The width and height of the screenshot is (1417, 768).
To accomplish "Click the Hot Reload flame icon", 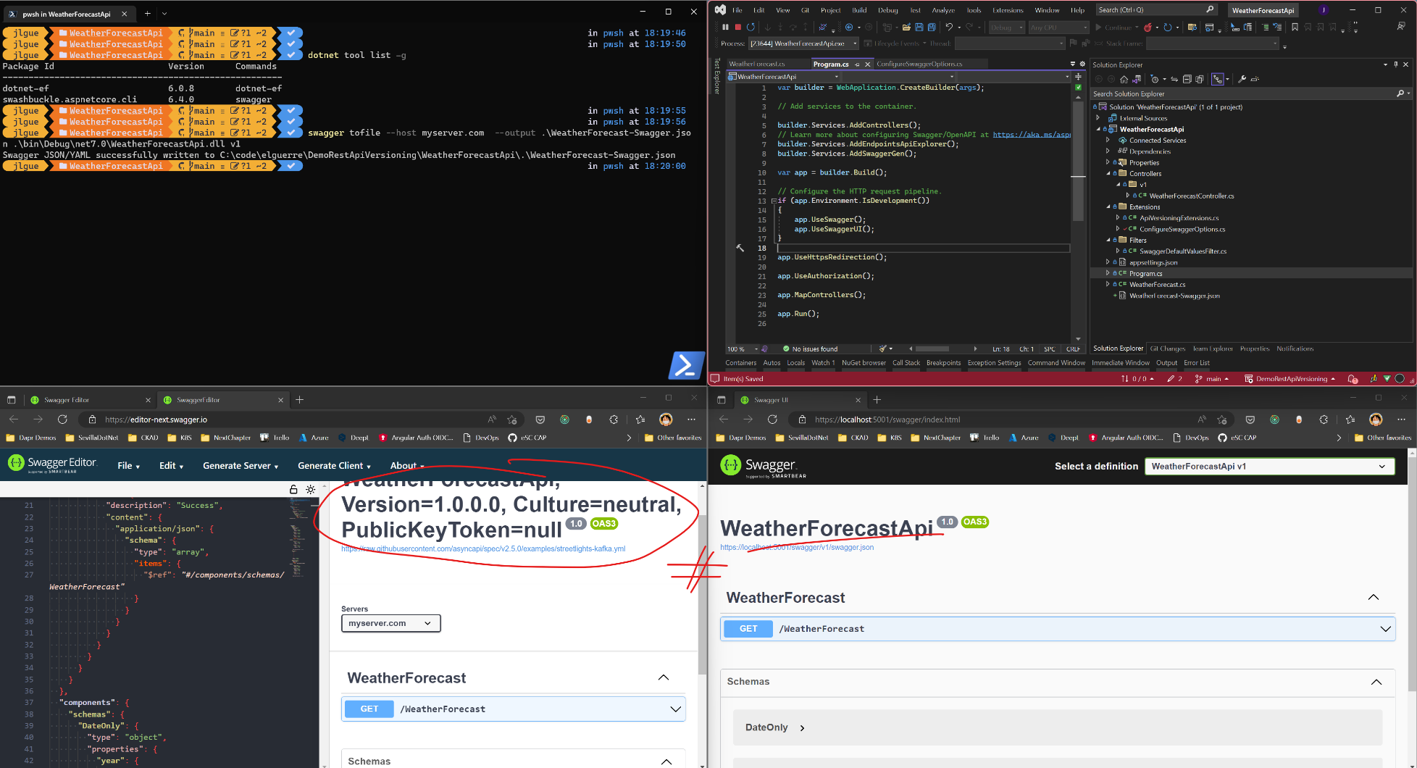I will click(x=1148, y=28).
